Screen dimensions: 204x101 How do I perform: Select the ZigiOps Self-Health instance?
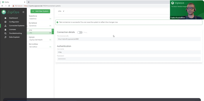(x=40, y=40)
